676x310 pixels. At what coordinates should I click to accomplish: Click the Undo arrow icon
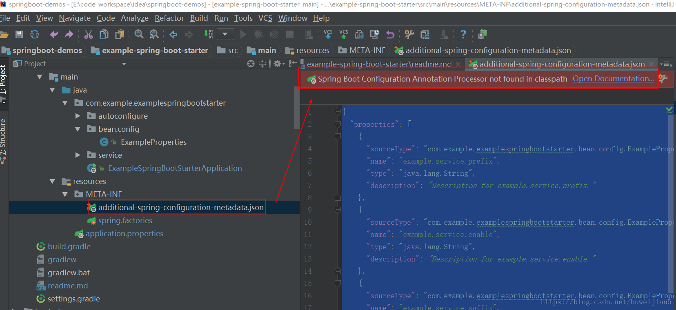tap(54, 34)
